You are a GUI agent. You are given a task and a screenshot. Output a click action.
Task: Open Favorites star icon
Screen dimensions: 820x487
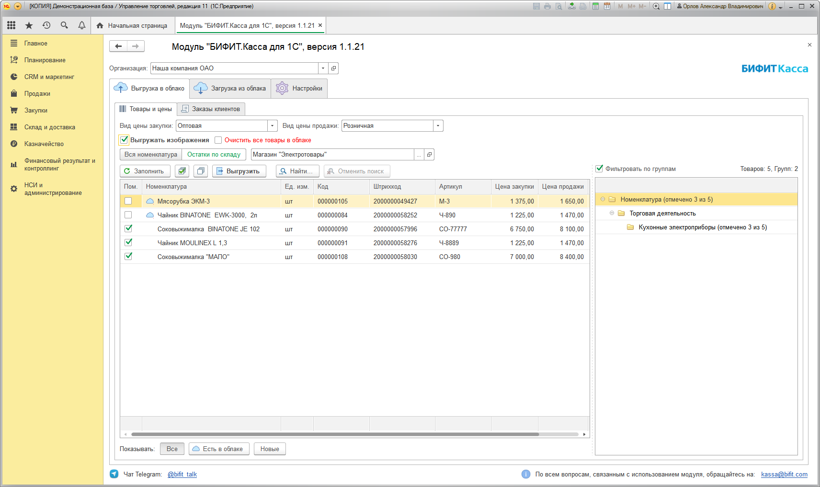pyautogui.click(x=29, y=25)
